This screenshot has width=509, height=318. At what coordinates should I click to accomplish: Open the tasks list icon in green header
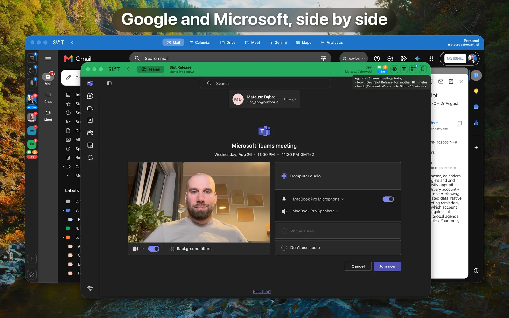[413, 69]
